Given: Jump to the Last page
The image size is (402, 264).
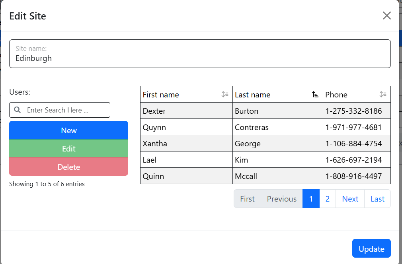Looking at the screenshot, I should pyautogui.click(x=377, y=199).
